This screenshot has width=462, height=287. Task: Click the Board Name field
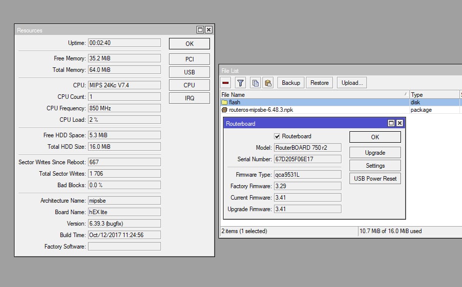pos(124,212)
